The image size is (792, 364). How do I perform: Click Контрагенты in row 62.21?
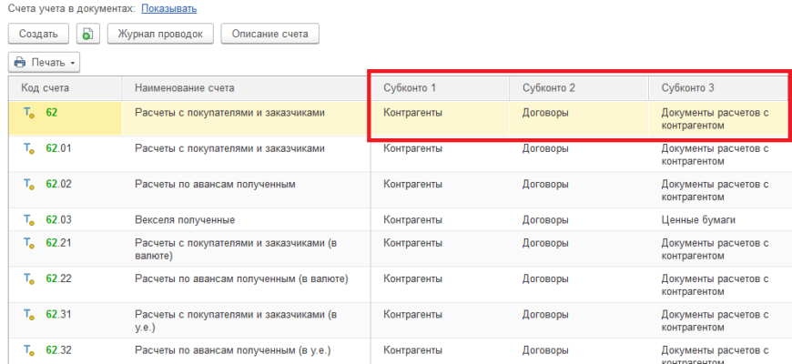pos(412,243)
